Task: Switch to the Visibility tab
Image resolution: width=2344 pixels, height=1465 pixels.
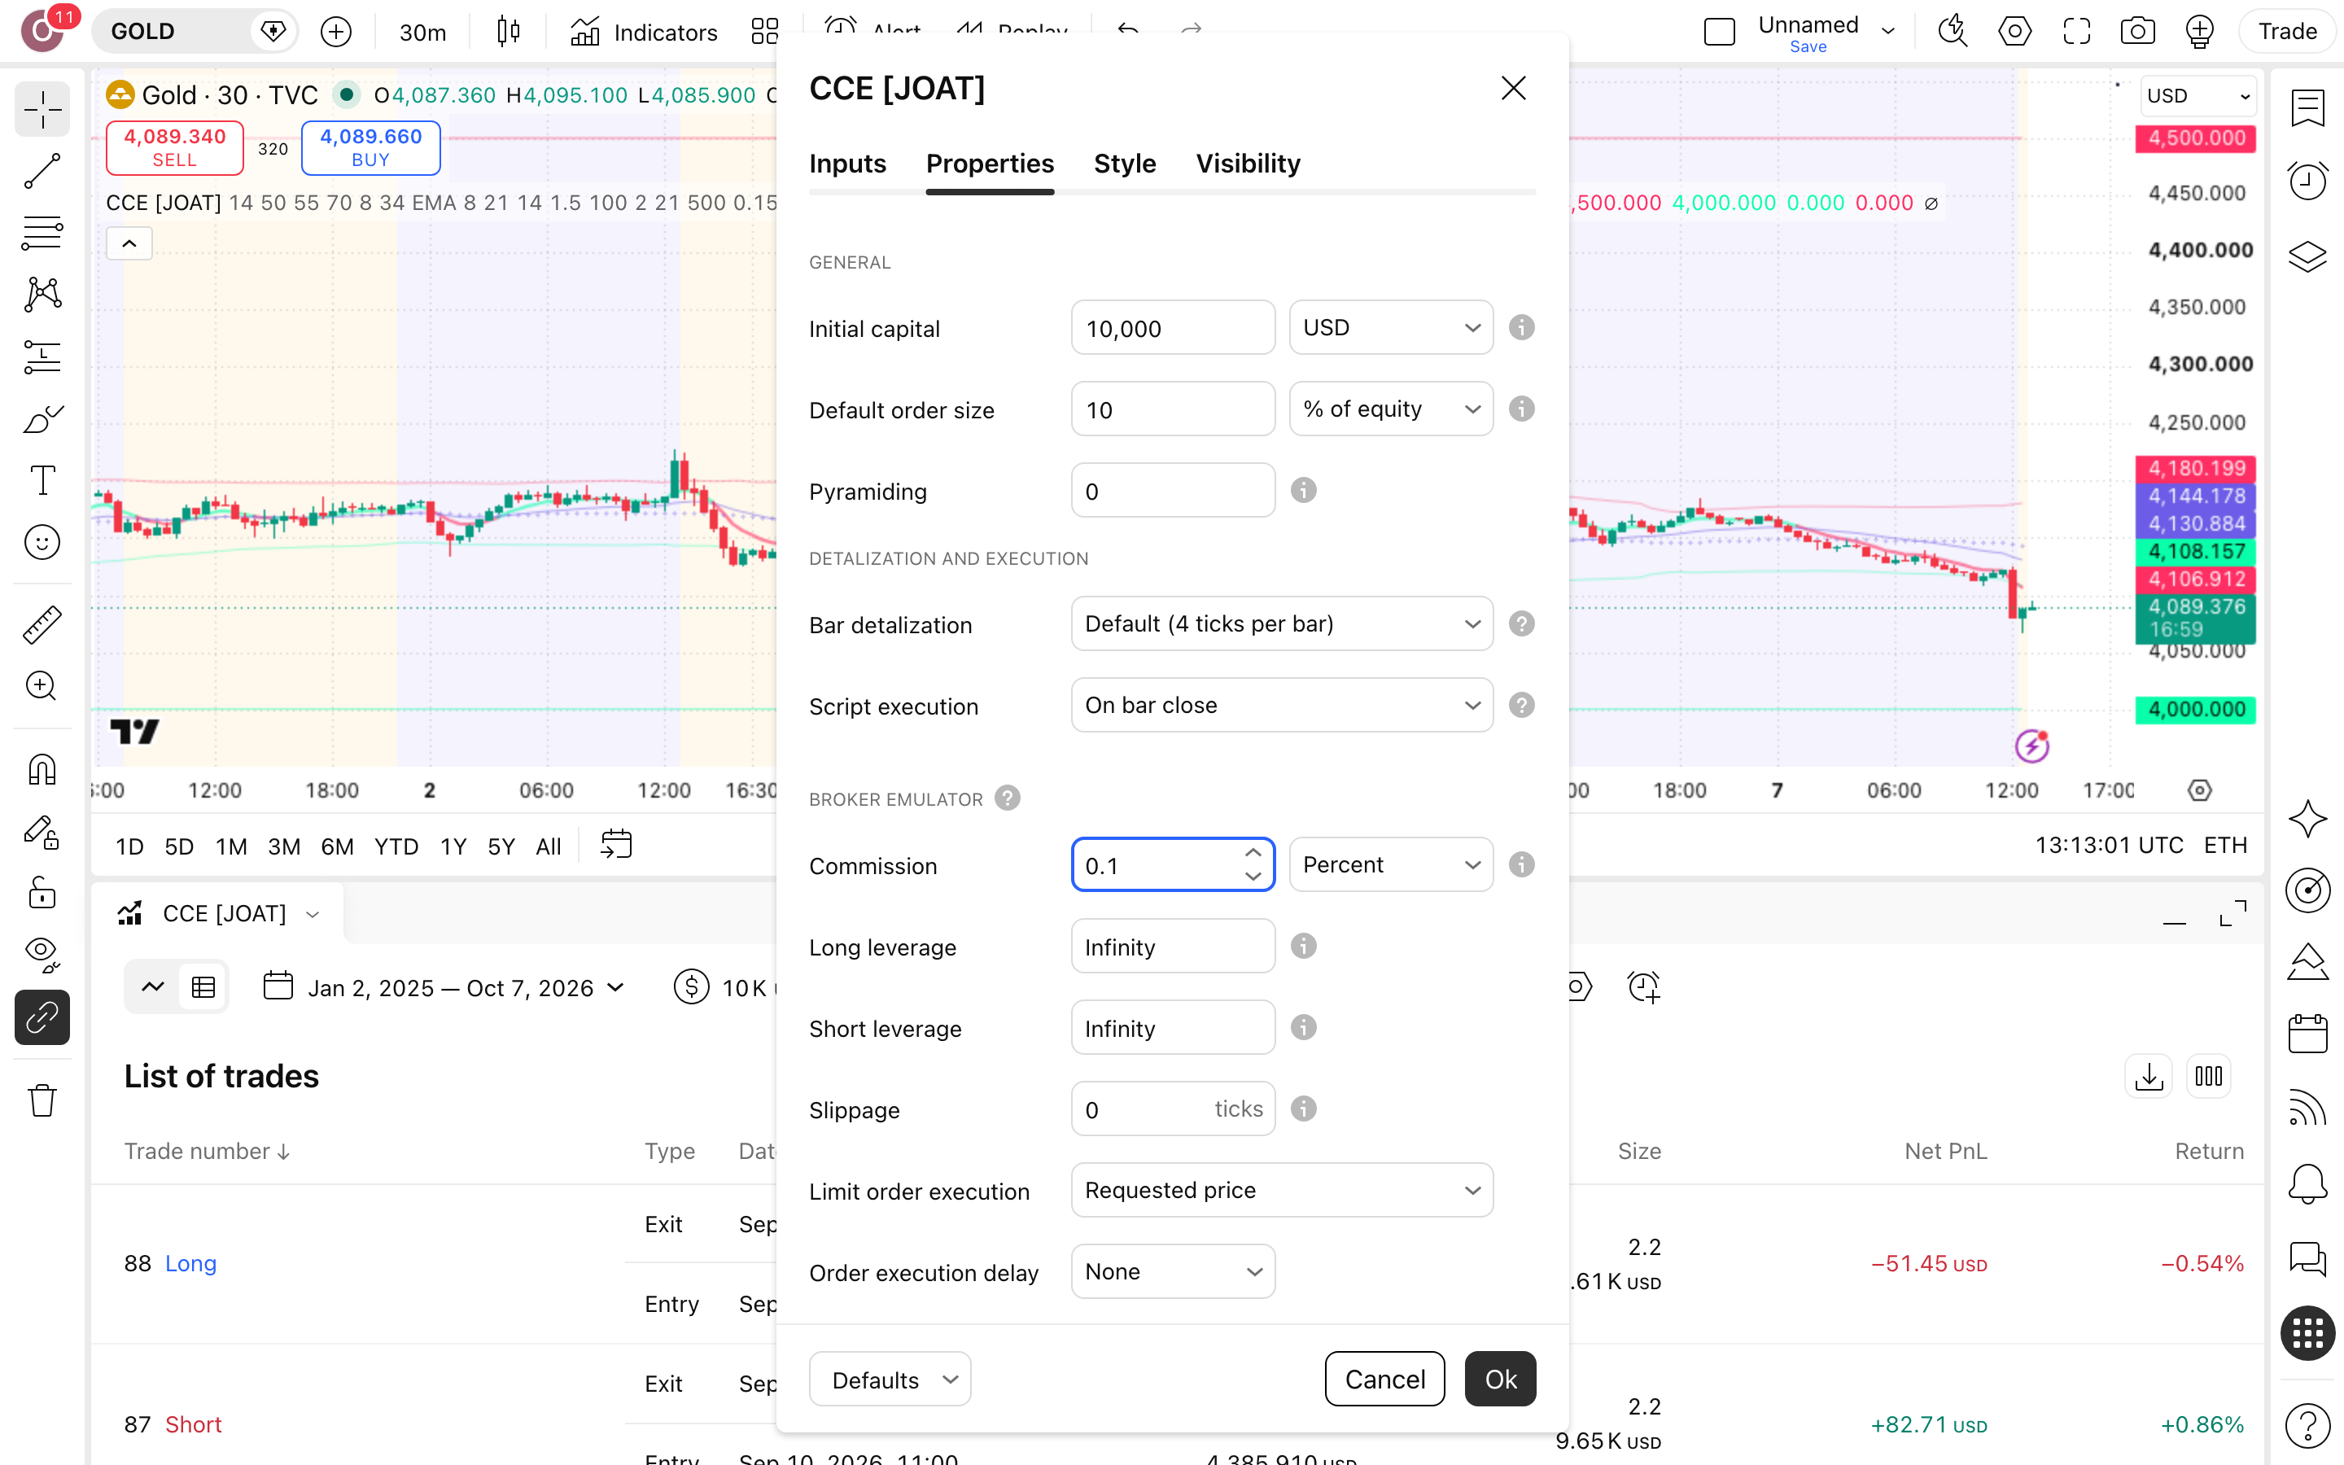Action: point(1248,164)
